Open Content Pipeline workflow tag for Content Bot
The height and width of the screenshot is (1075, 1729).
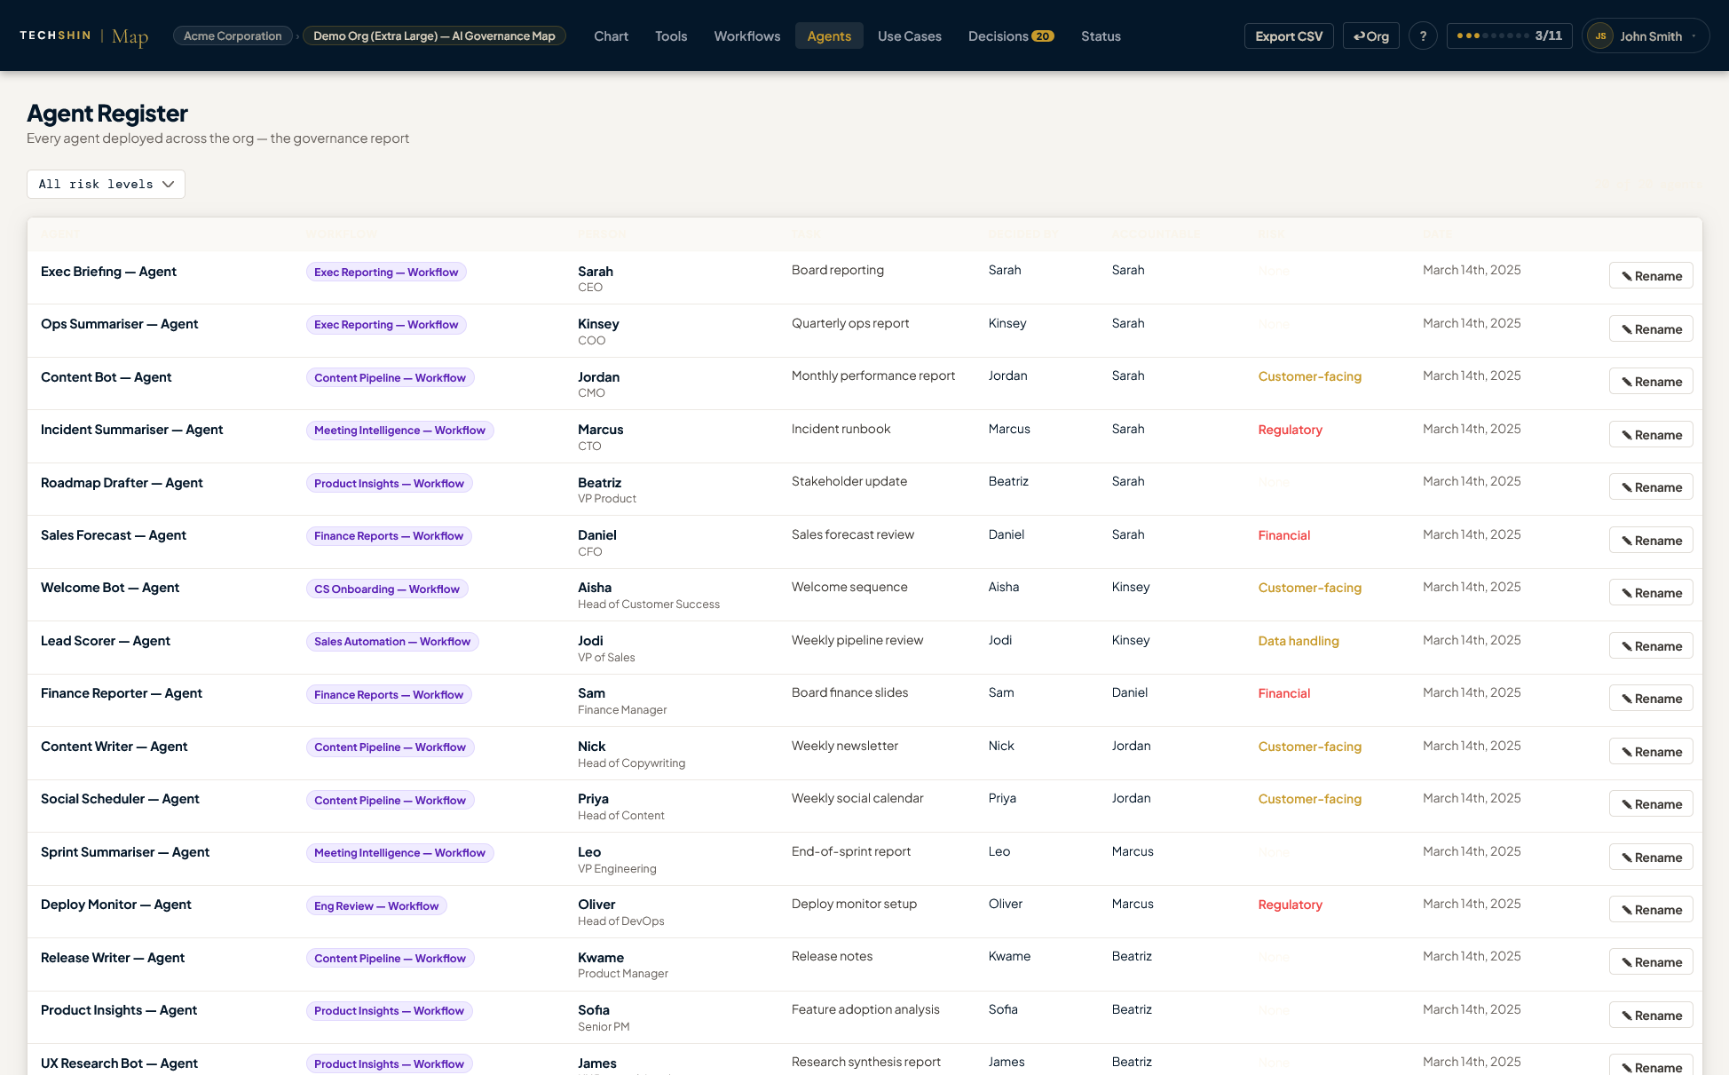[390, 378]
